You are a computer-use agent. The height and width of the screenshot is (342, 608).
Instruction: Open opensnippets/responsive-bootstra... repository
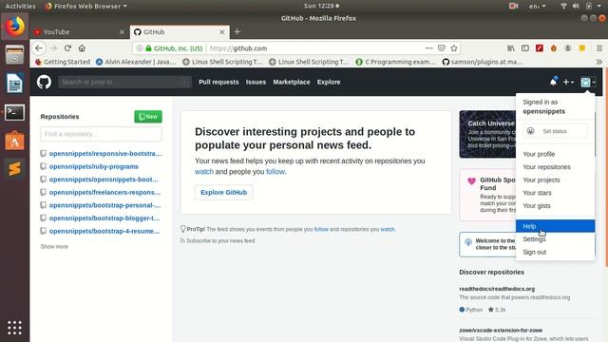click(105, 154)
